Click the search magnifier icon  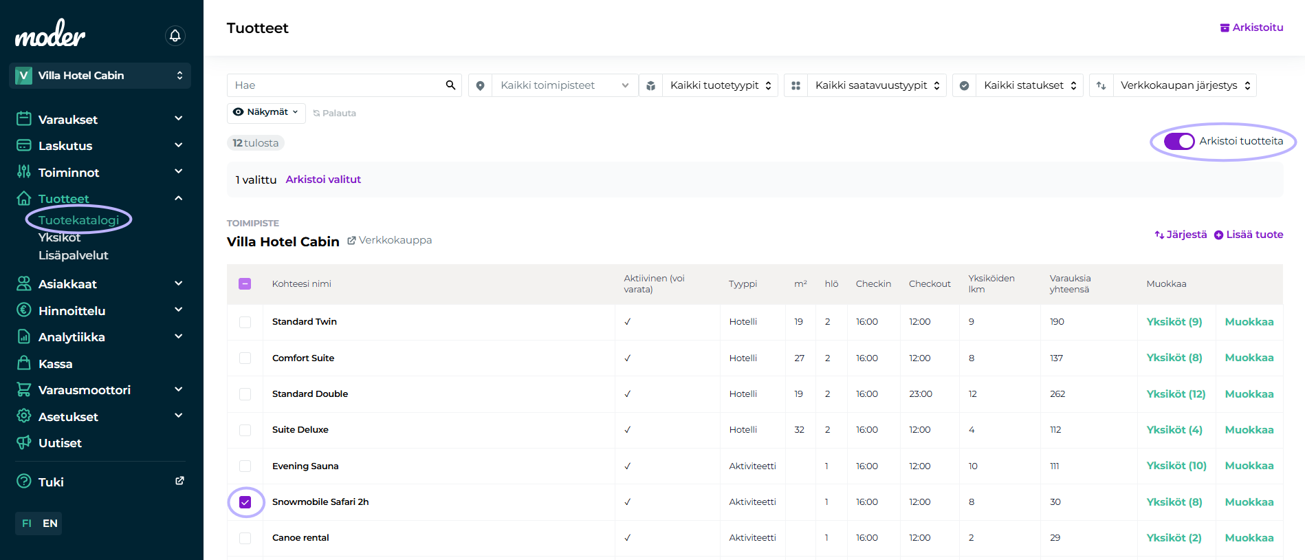pyautogui.click(x=450, y=85)
